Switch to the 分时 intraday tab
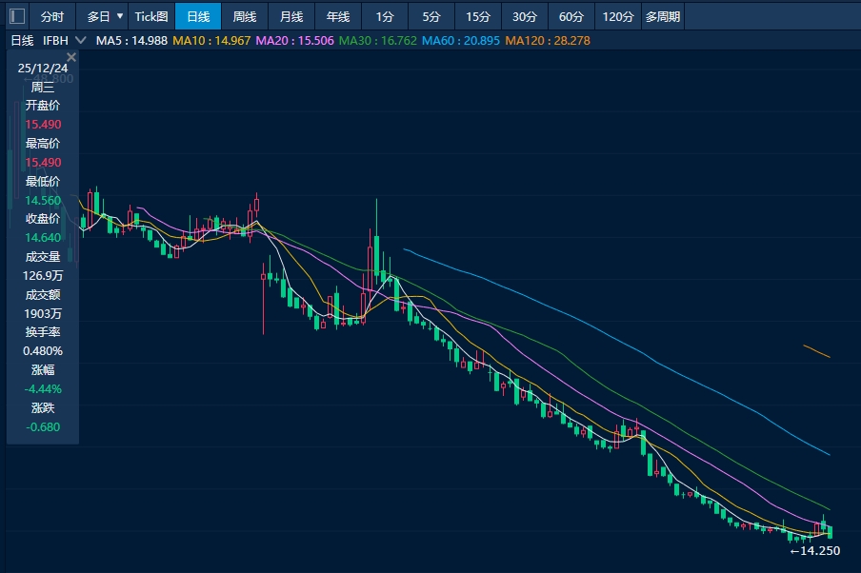 (x=52, y=16)
